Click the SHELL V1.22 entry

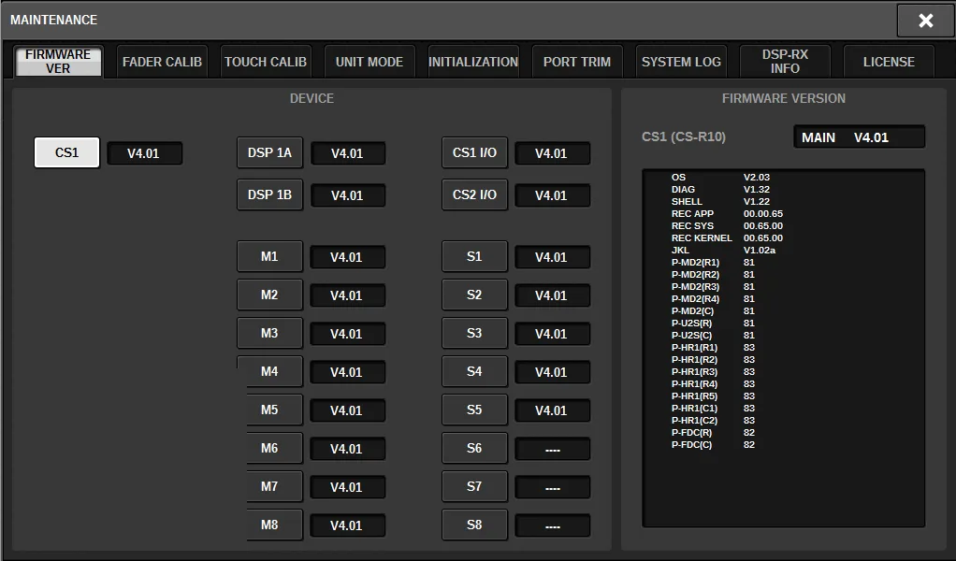tap(720, 202)
